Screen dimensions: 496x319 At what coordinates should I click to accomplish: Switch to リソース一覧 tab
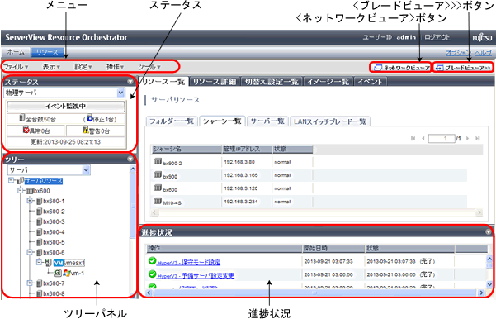tap(163, 82)
